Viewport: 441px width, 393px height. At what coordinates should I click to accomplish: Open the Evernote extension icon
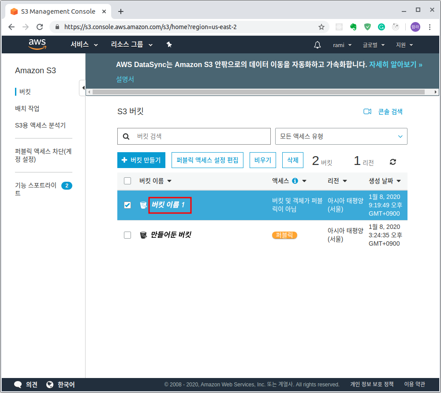tap(353, 27)
